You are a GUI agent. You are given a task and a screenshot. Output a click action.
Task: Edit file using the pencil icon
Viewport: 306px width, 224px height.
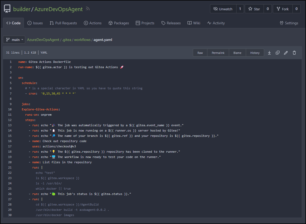tap(286, 53)
